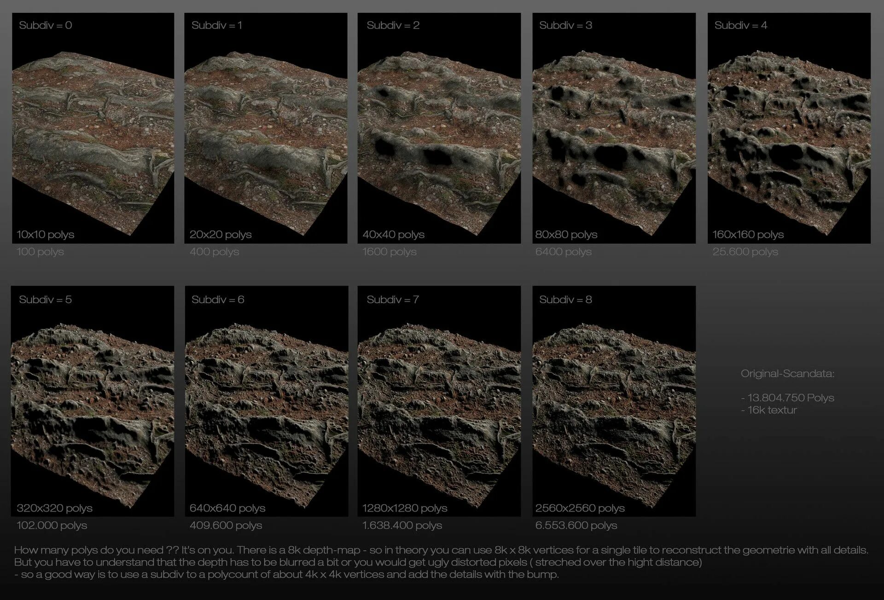
Task: Click the line starting 'But you have to understand'
Action: pyautogui.click(x=358, y=562)
